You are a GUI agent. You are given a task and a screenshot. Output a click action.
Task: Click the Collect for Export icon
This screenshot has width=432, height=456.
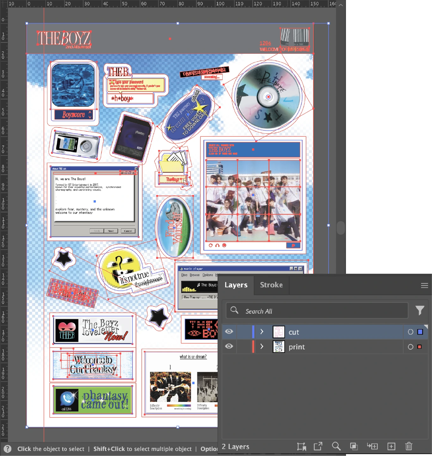pyautogui.click(x=301, y=447)
